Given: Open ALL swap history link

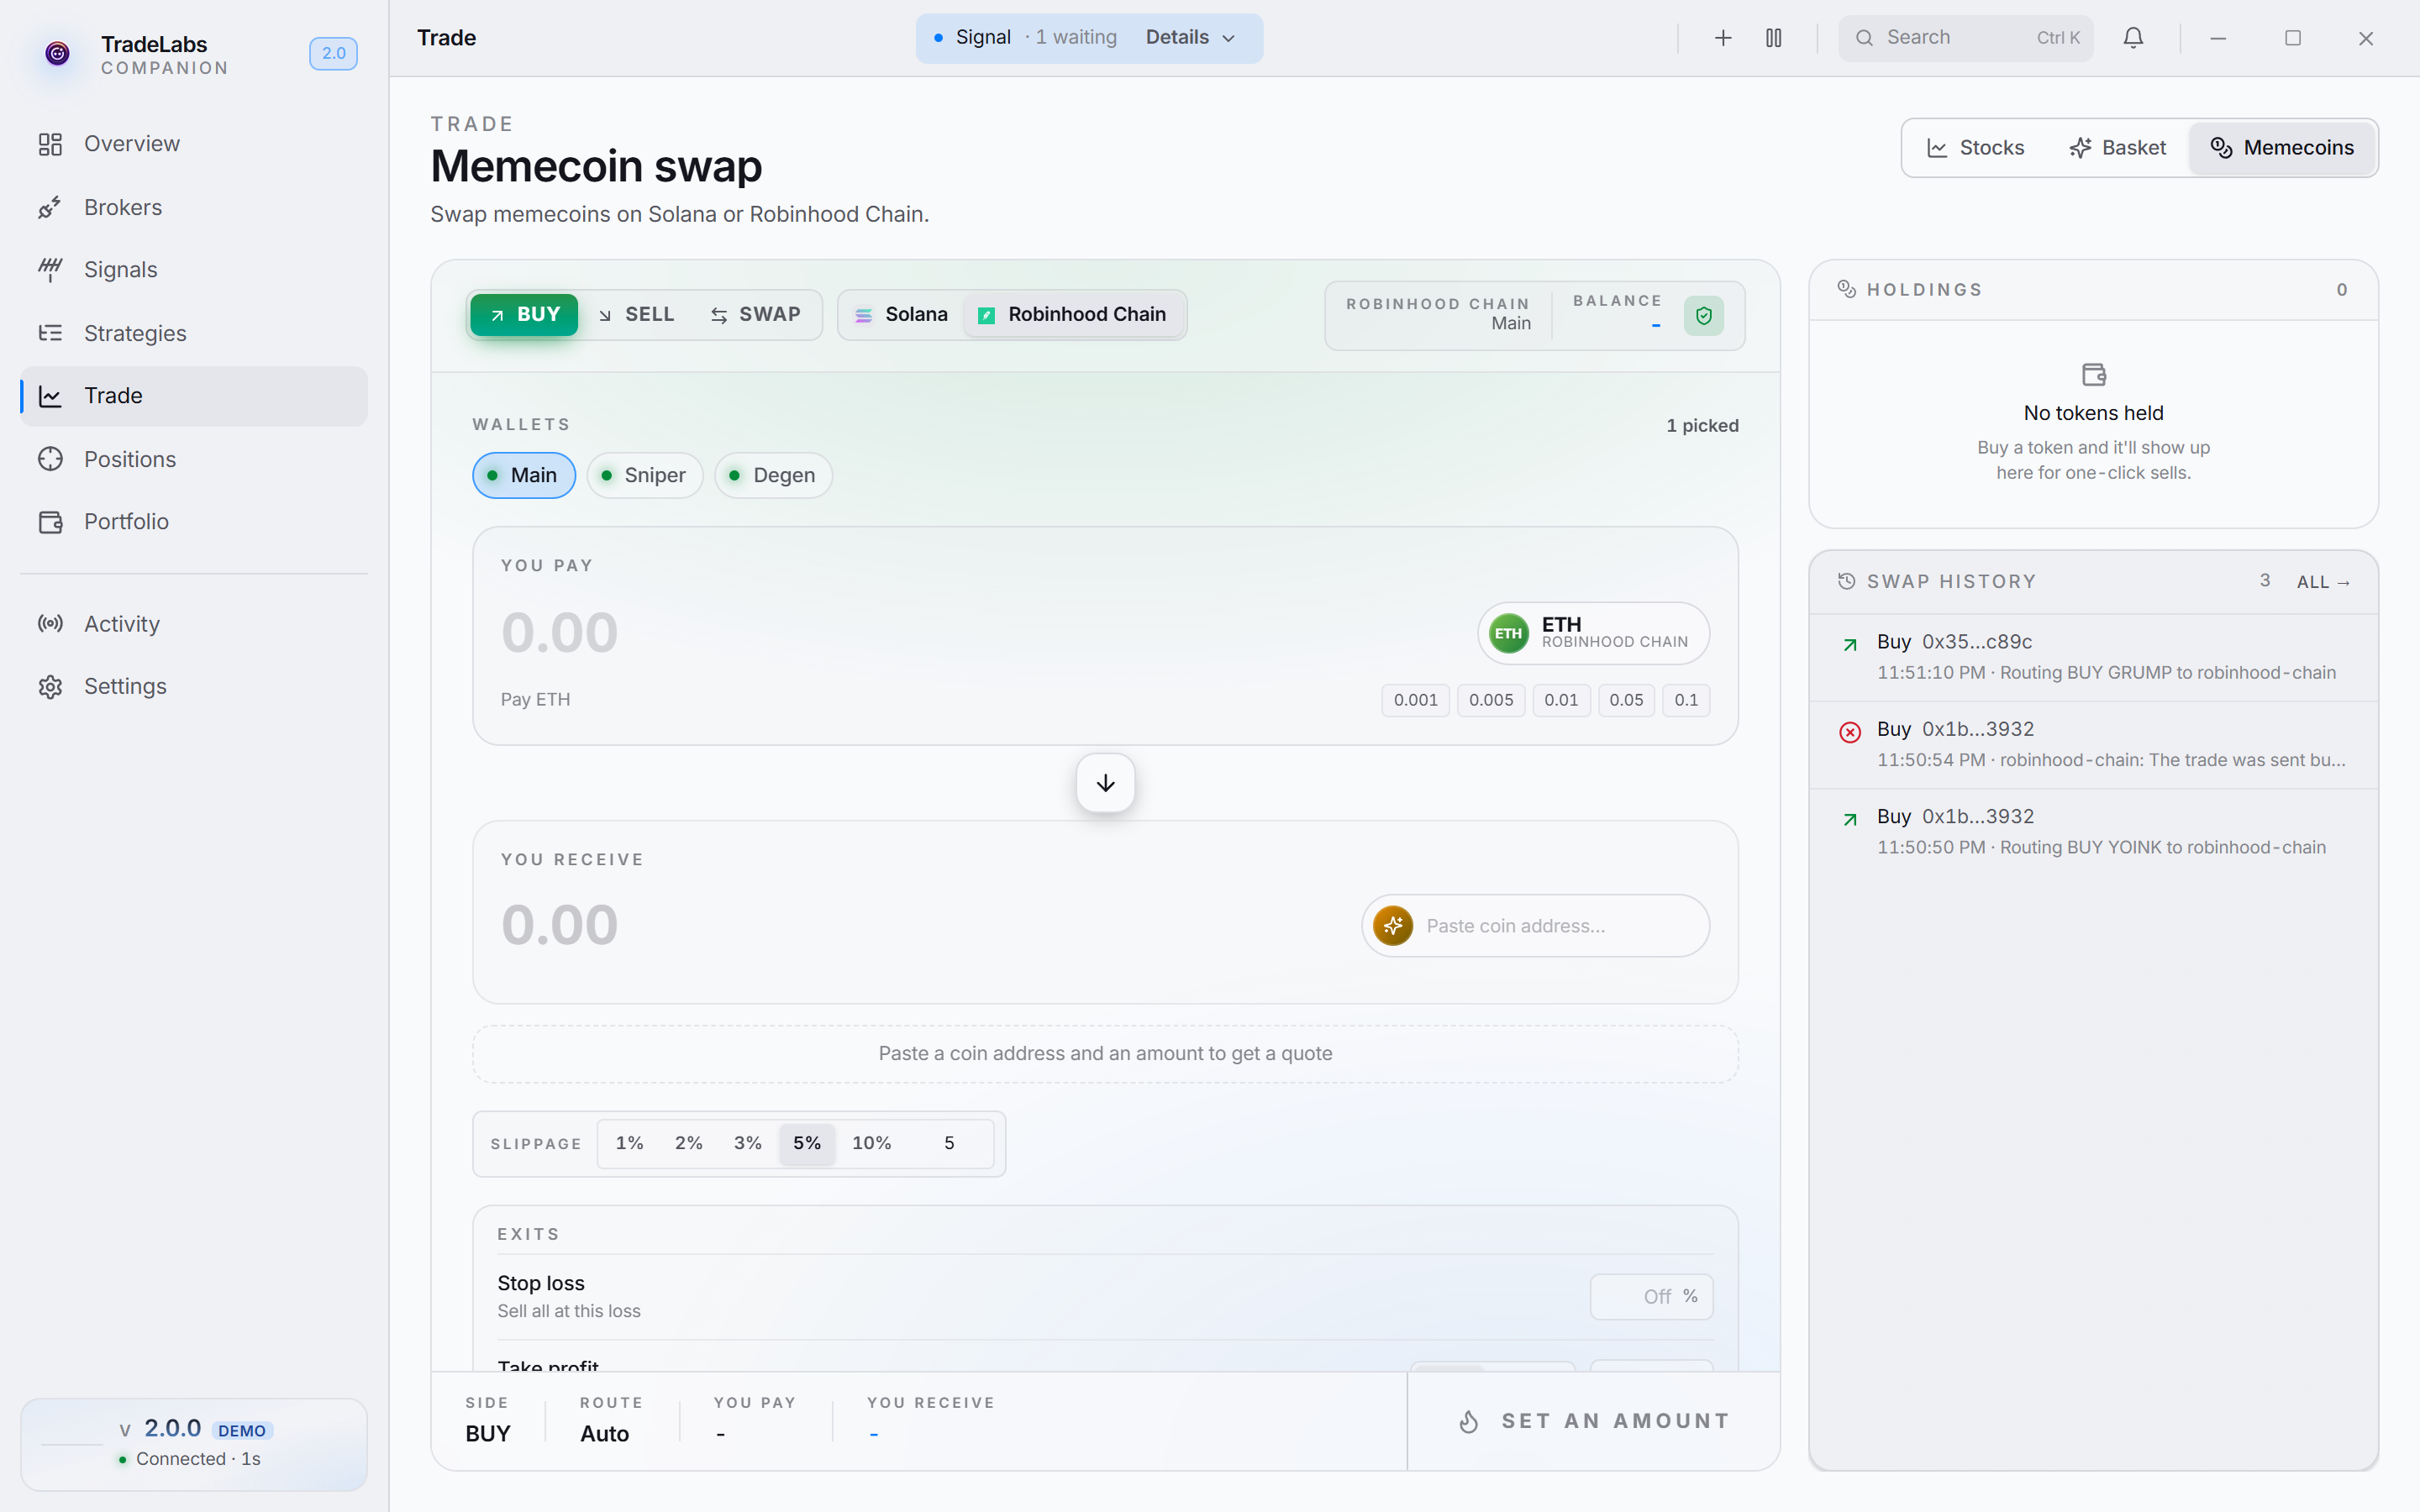Looking at the screenshot, I should [2323, 582].
